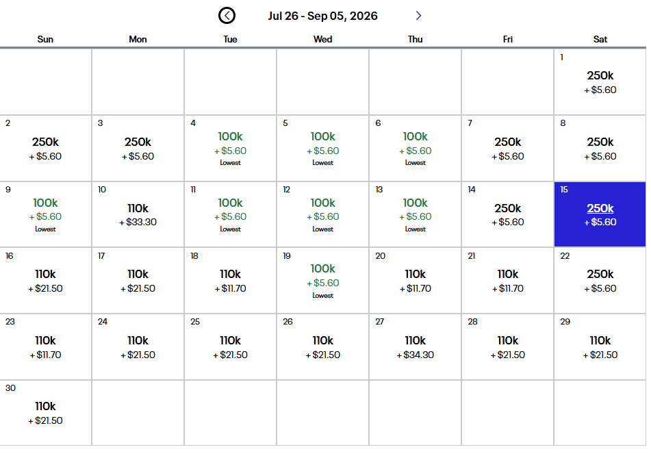
Task: Choose August 10 fare with $33.30 fee
Action: [x=138, y=214]
